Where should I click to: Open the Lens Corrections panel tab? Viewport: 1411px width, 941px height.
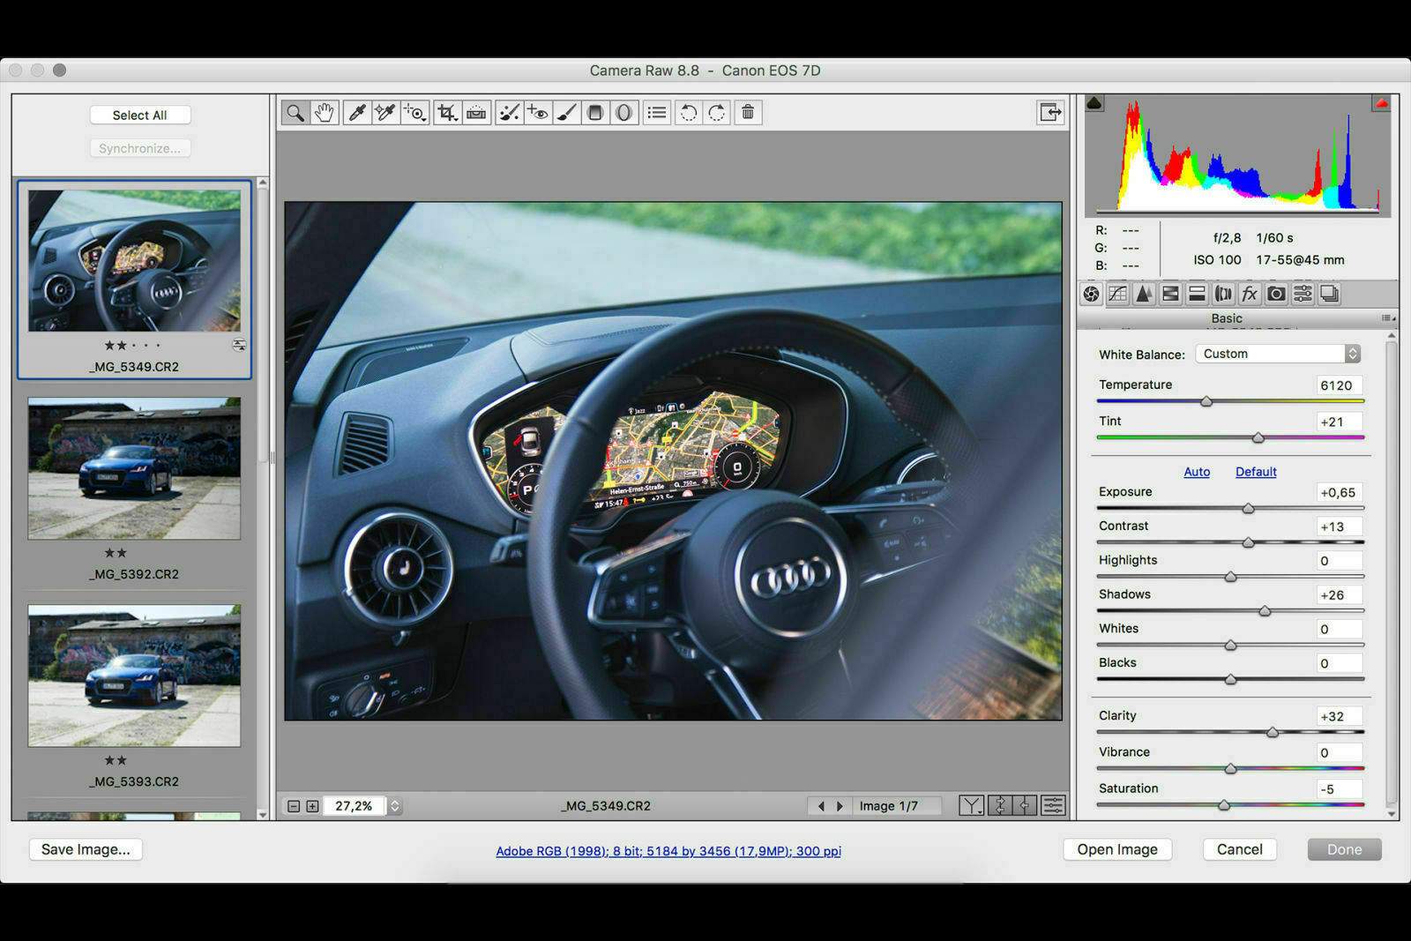(1223, 294)
